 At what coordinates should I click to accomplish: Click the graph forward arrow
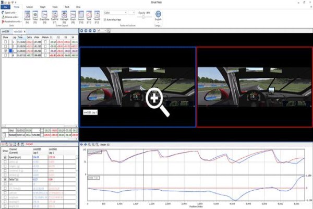(85, 144)
